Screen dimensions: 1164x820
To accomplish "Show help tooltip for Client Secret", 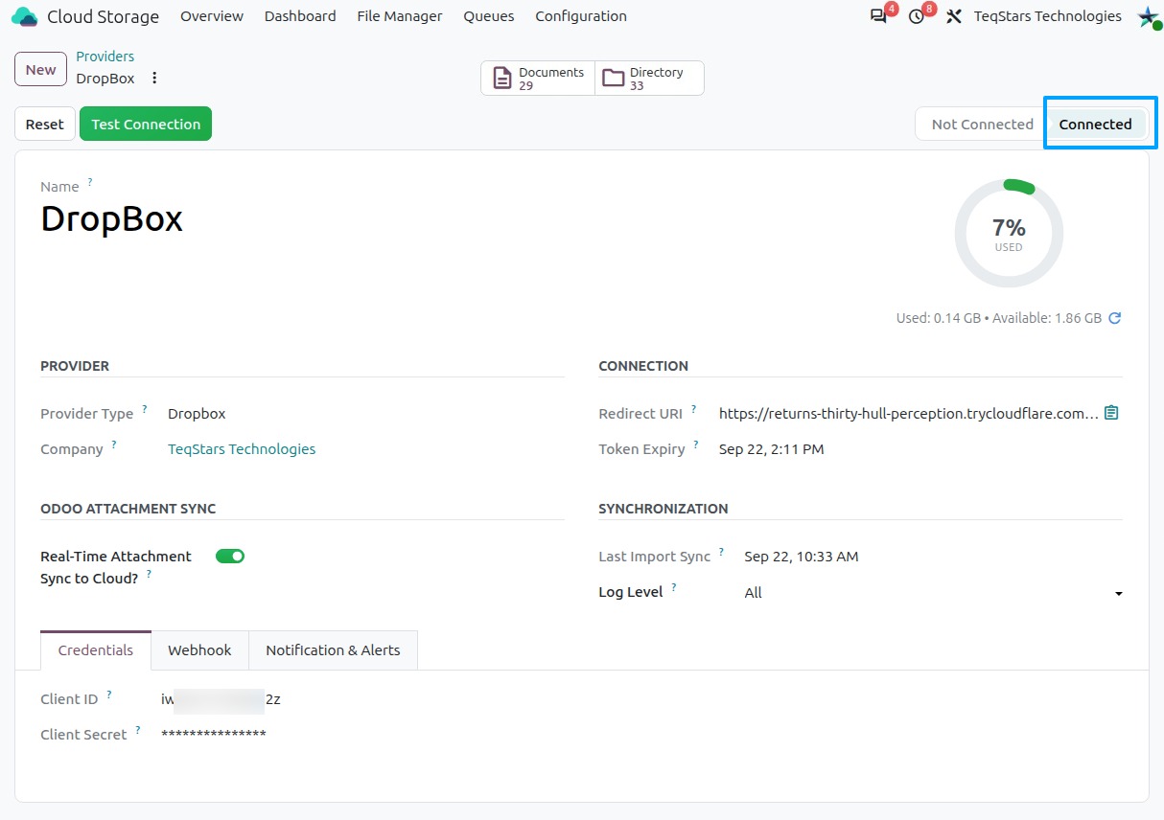I will 138,729.
